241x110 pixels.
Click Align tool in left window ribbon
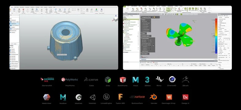tap(42, 10)
